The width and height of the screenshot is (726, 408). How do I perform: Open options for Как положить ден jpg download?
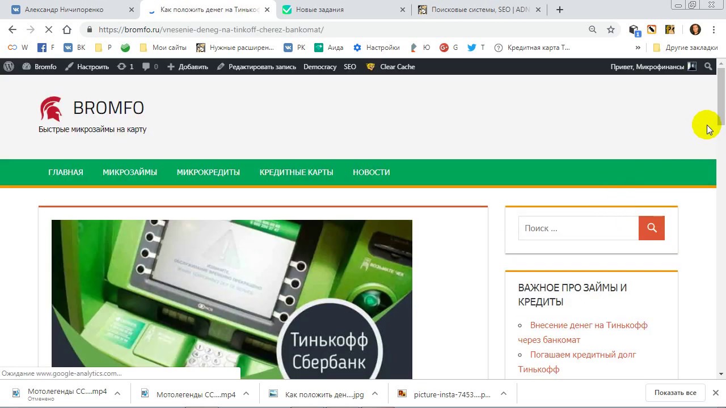(375, 393)
